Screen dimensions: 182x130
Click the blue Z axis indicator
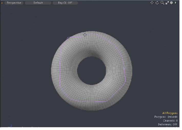pos(11,125)
